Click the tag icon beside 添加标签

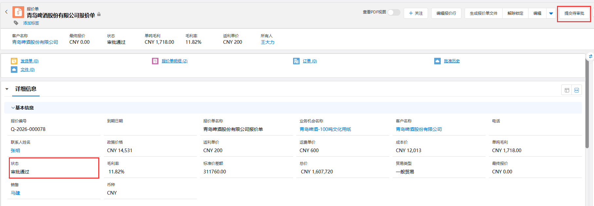[x=16, y=23]
